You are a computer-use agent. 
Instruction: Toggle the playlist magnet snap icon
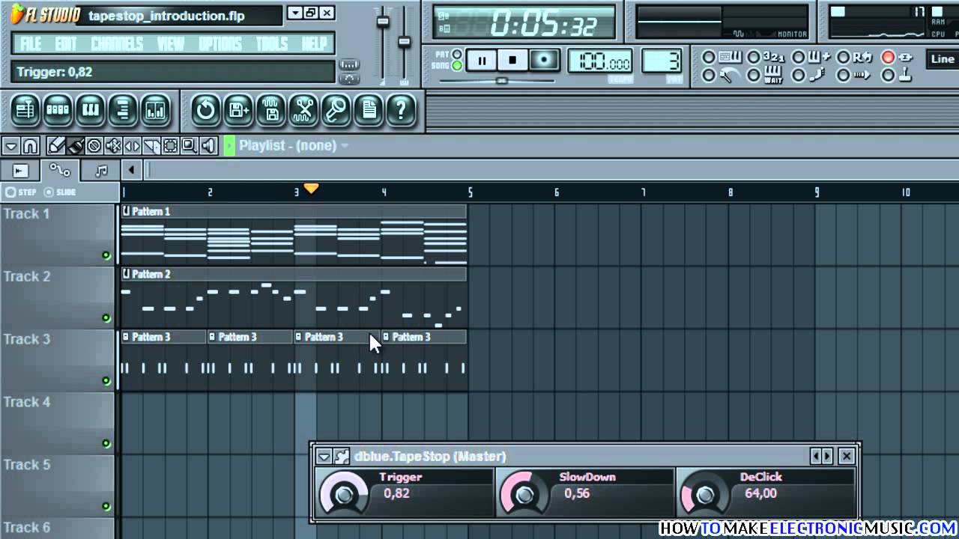pyautogui.click(x=30, y=145)
